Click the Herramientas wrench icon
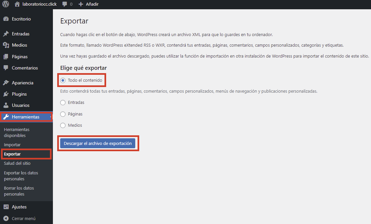This screenshot has height=224, width=371. click(6, 117)
